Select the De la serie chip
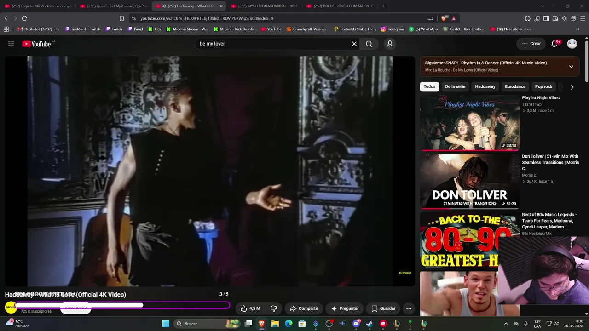Image resolution: width=589 pixels, height=331 pixels. pyautogui.click(x=455, y=86)
